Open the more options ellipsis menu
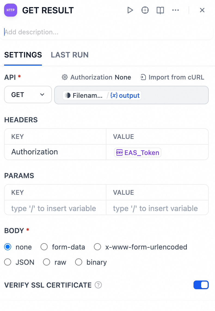This screenshot has height=311, width=215. click(176, 10)
